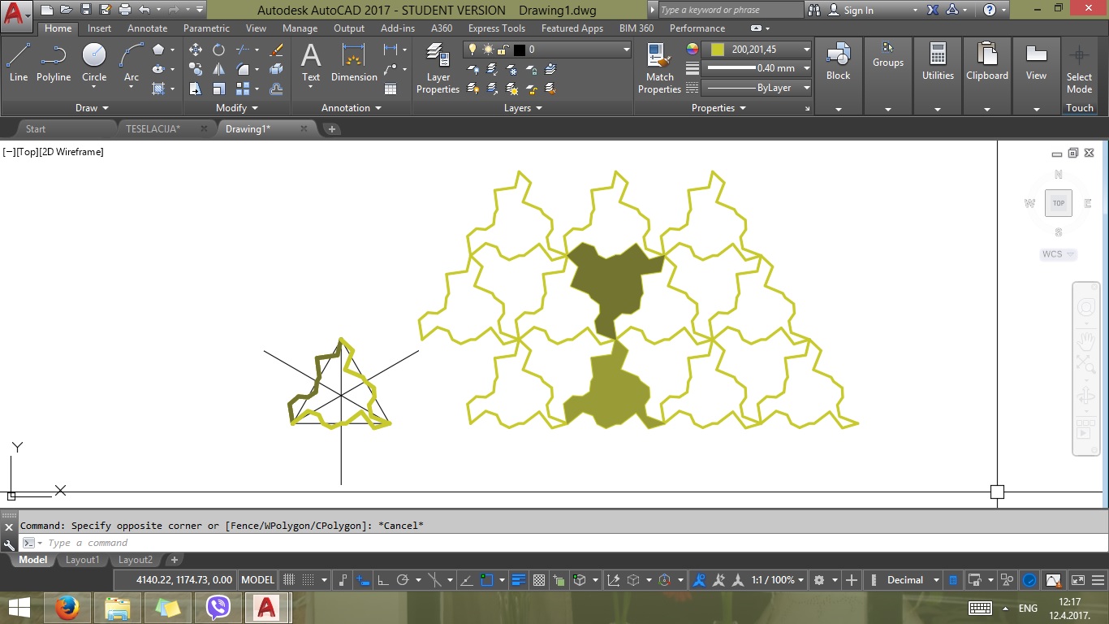Expand the Properties panel
The image size is (1109, 624).
pyautogui.click(x=718, y=108)
